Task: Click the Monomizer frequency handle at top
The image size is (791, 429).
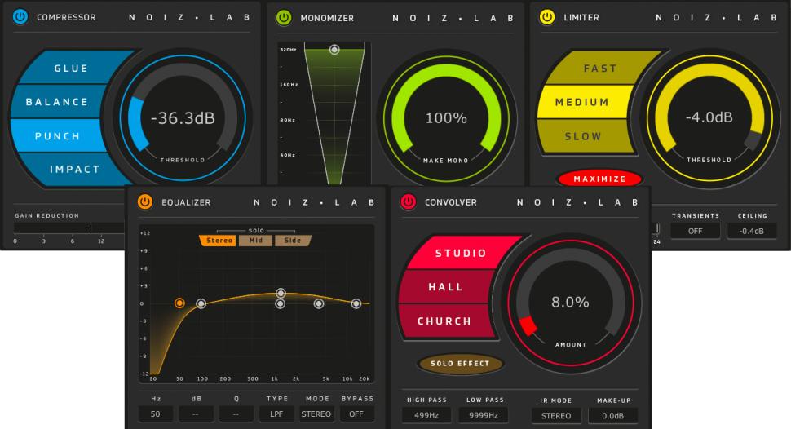Action: coord(334,50)
